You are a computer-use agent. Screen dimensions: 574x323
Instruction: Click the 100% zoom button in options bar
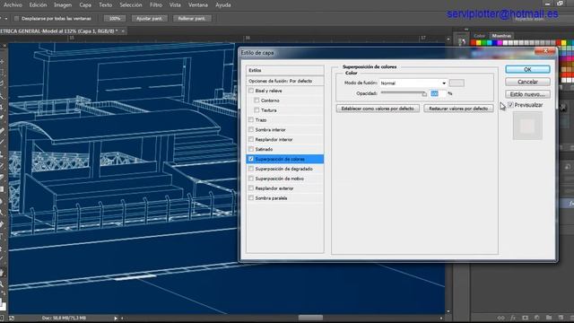pyautogui.click(x=115, y=18)
